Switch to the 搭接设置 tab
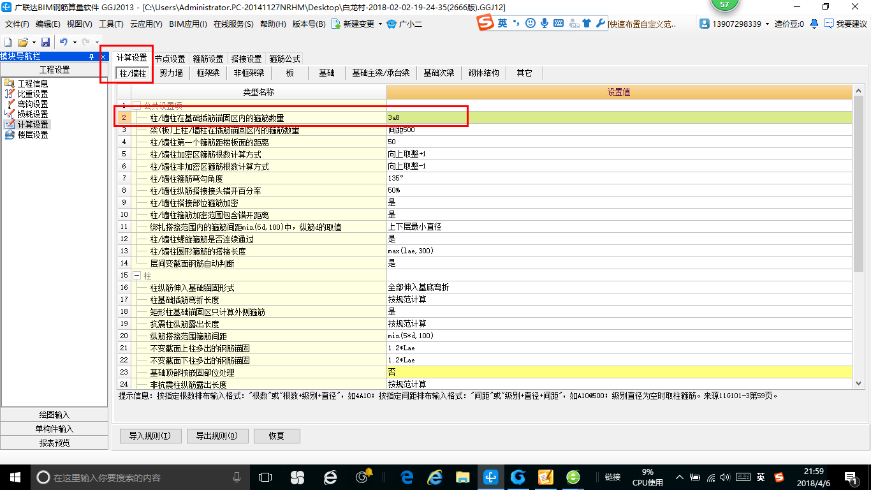Screen dimensions: 871x490 pos(246,58)
